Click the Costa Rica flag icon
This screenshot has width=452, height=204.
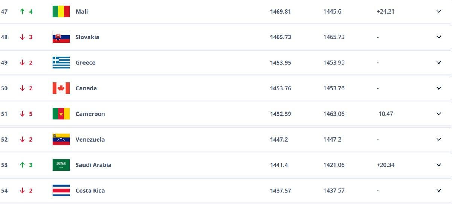point(61,190)
